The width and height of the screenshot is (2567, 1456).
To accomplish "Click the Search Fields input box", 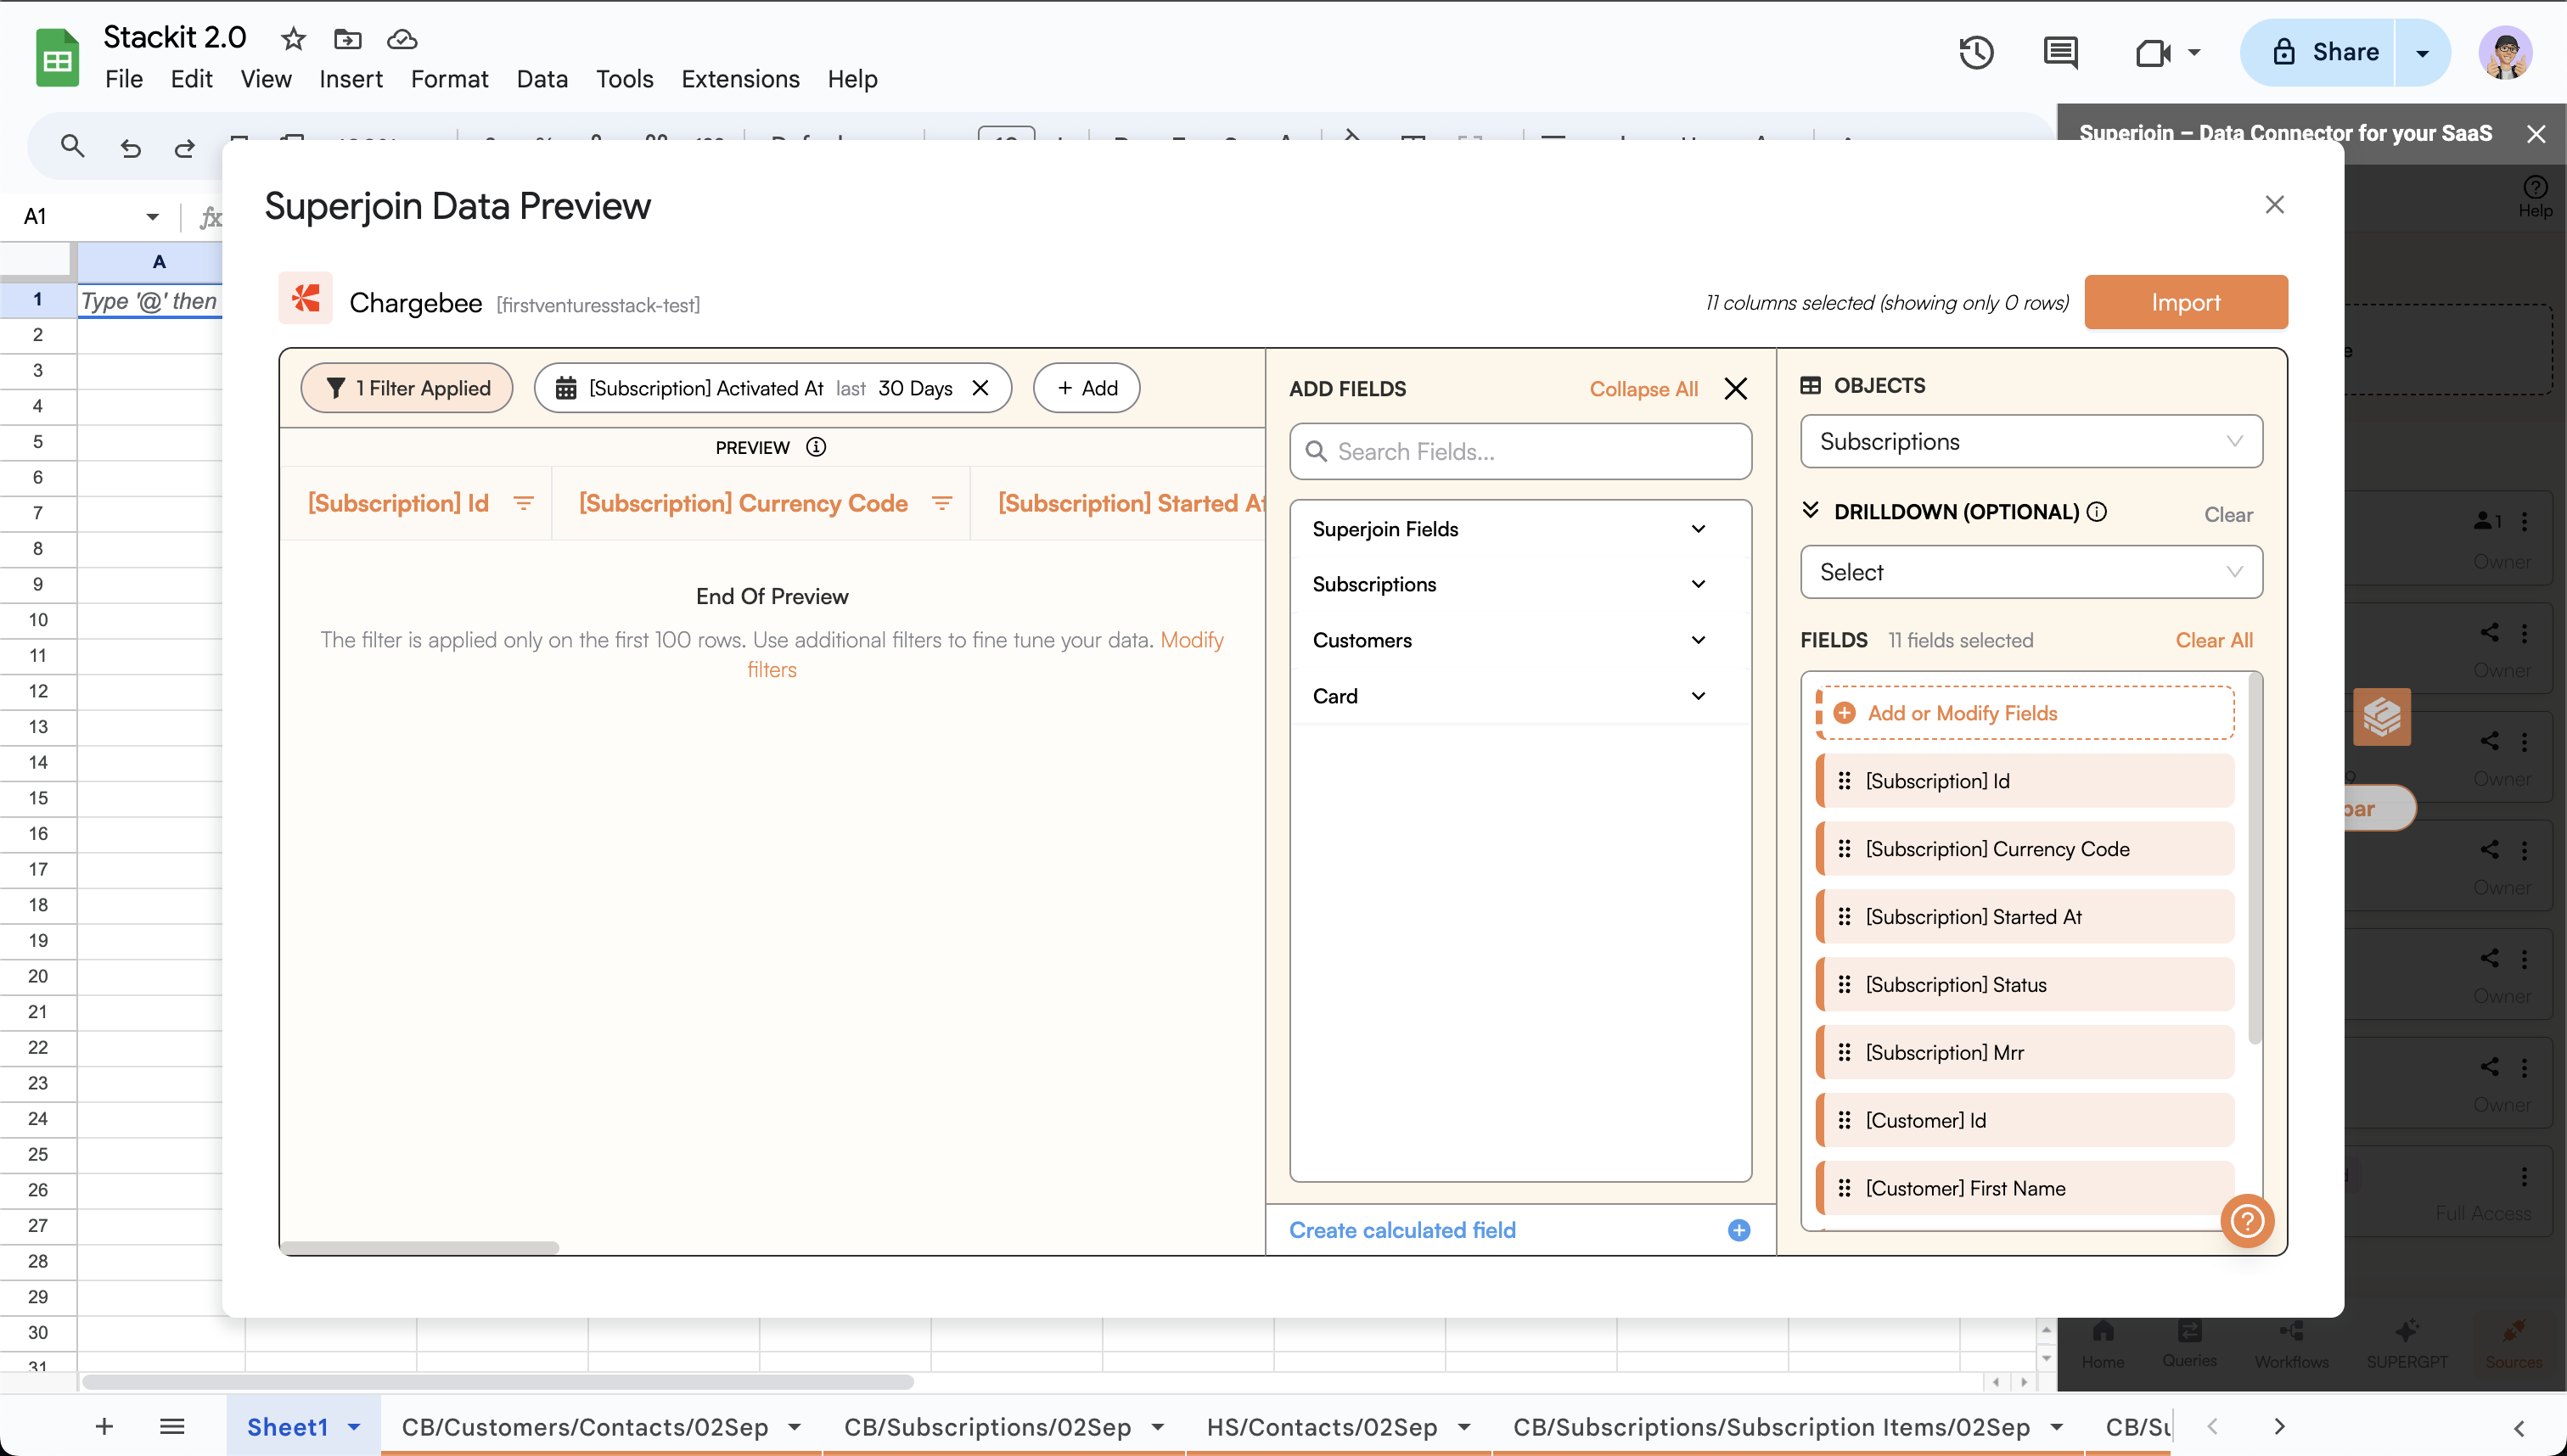I will coord(1520,452).
